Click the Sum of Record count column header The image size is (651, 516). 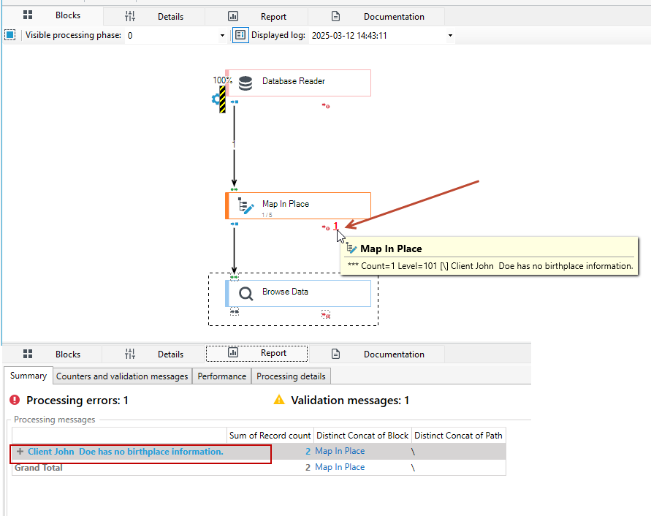(270, 436)
